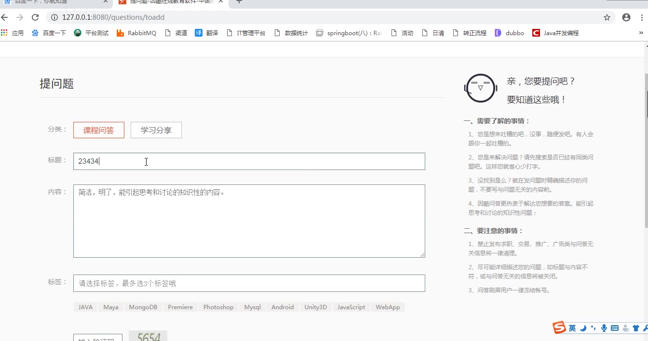
Task: Open the 渠道 bookmark
Action: [175, 33]
